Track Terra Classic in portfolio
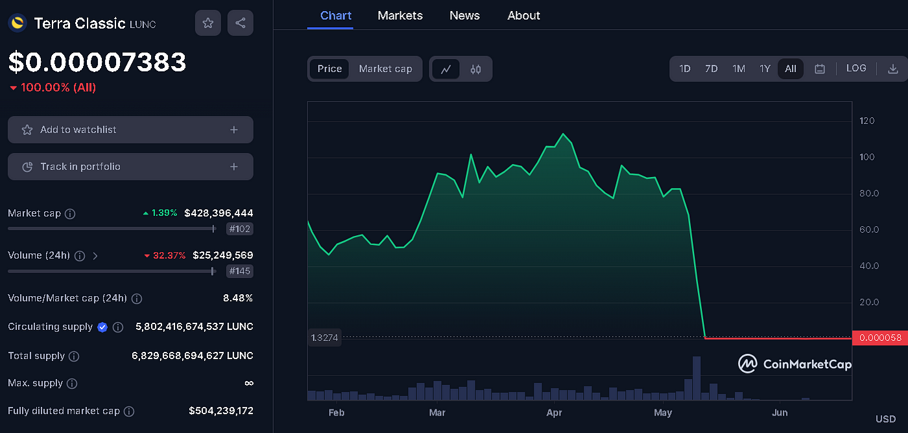 point(130,167)
